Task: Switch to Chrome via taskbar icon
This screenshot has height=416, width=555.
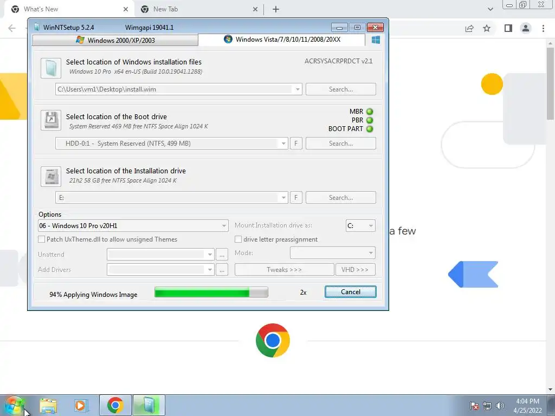Action: (x=115, y=405)
